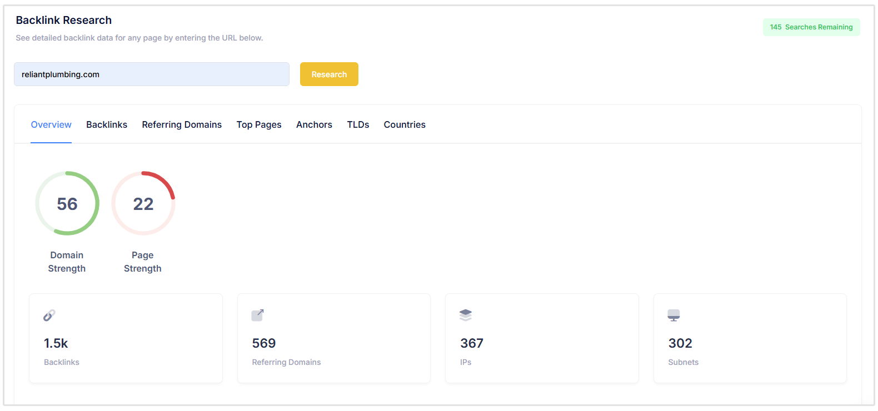The image size is (878, 411).
Task: Switch to the Overview tab
Action: pyautogui.click(x=51, y=124)
